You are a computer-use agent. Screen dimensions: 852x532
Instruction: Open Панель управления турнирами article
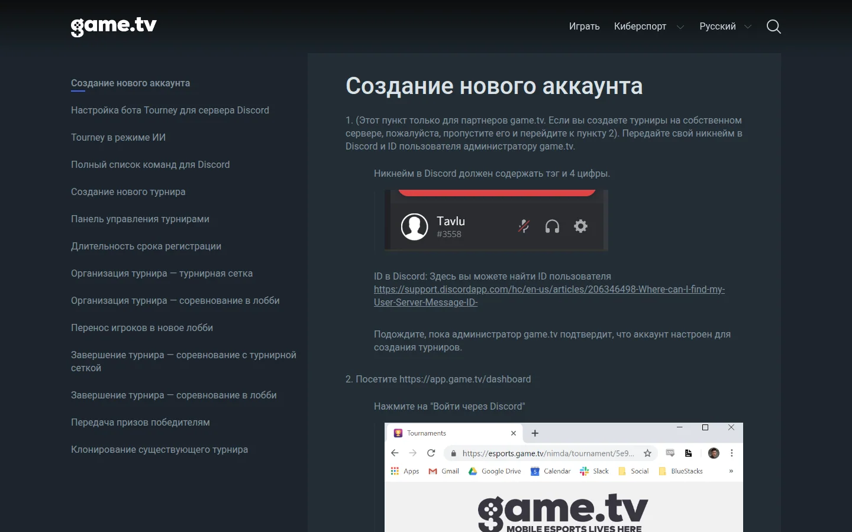tap(140, 219)
